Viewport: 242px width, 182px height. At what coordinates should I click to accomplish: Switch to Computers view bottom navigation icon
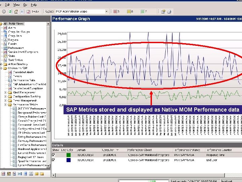(25, 174)
